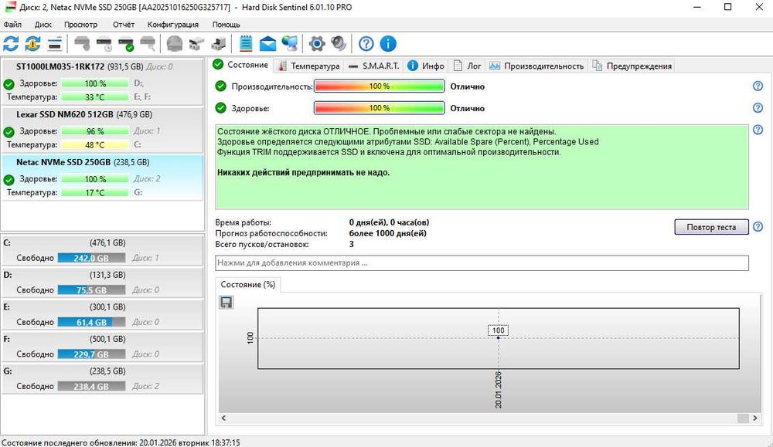Screen dimensions: 773x447
Task: Open the blue notepad report icon
Action: click(246, 44)
